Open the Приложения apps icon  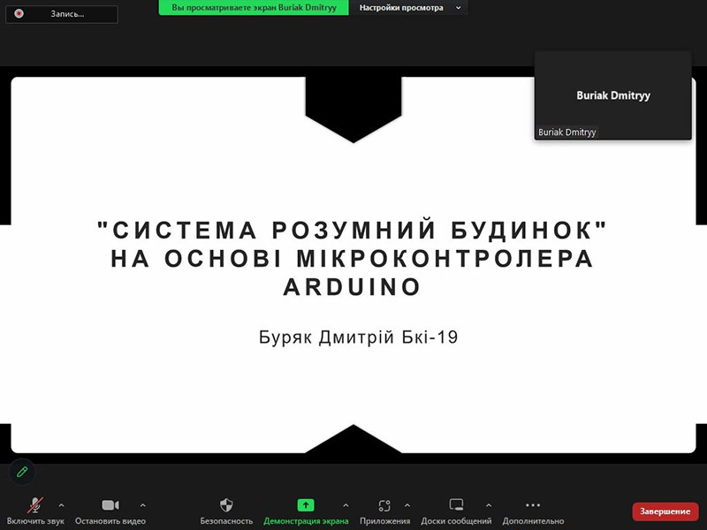click(x=384, y=505)
